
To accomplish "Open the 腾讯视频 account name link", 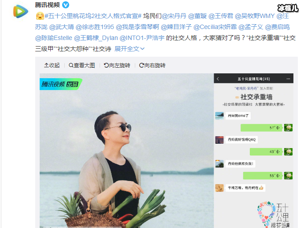I will (47, 5).
